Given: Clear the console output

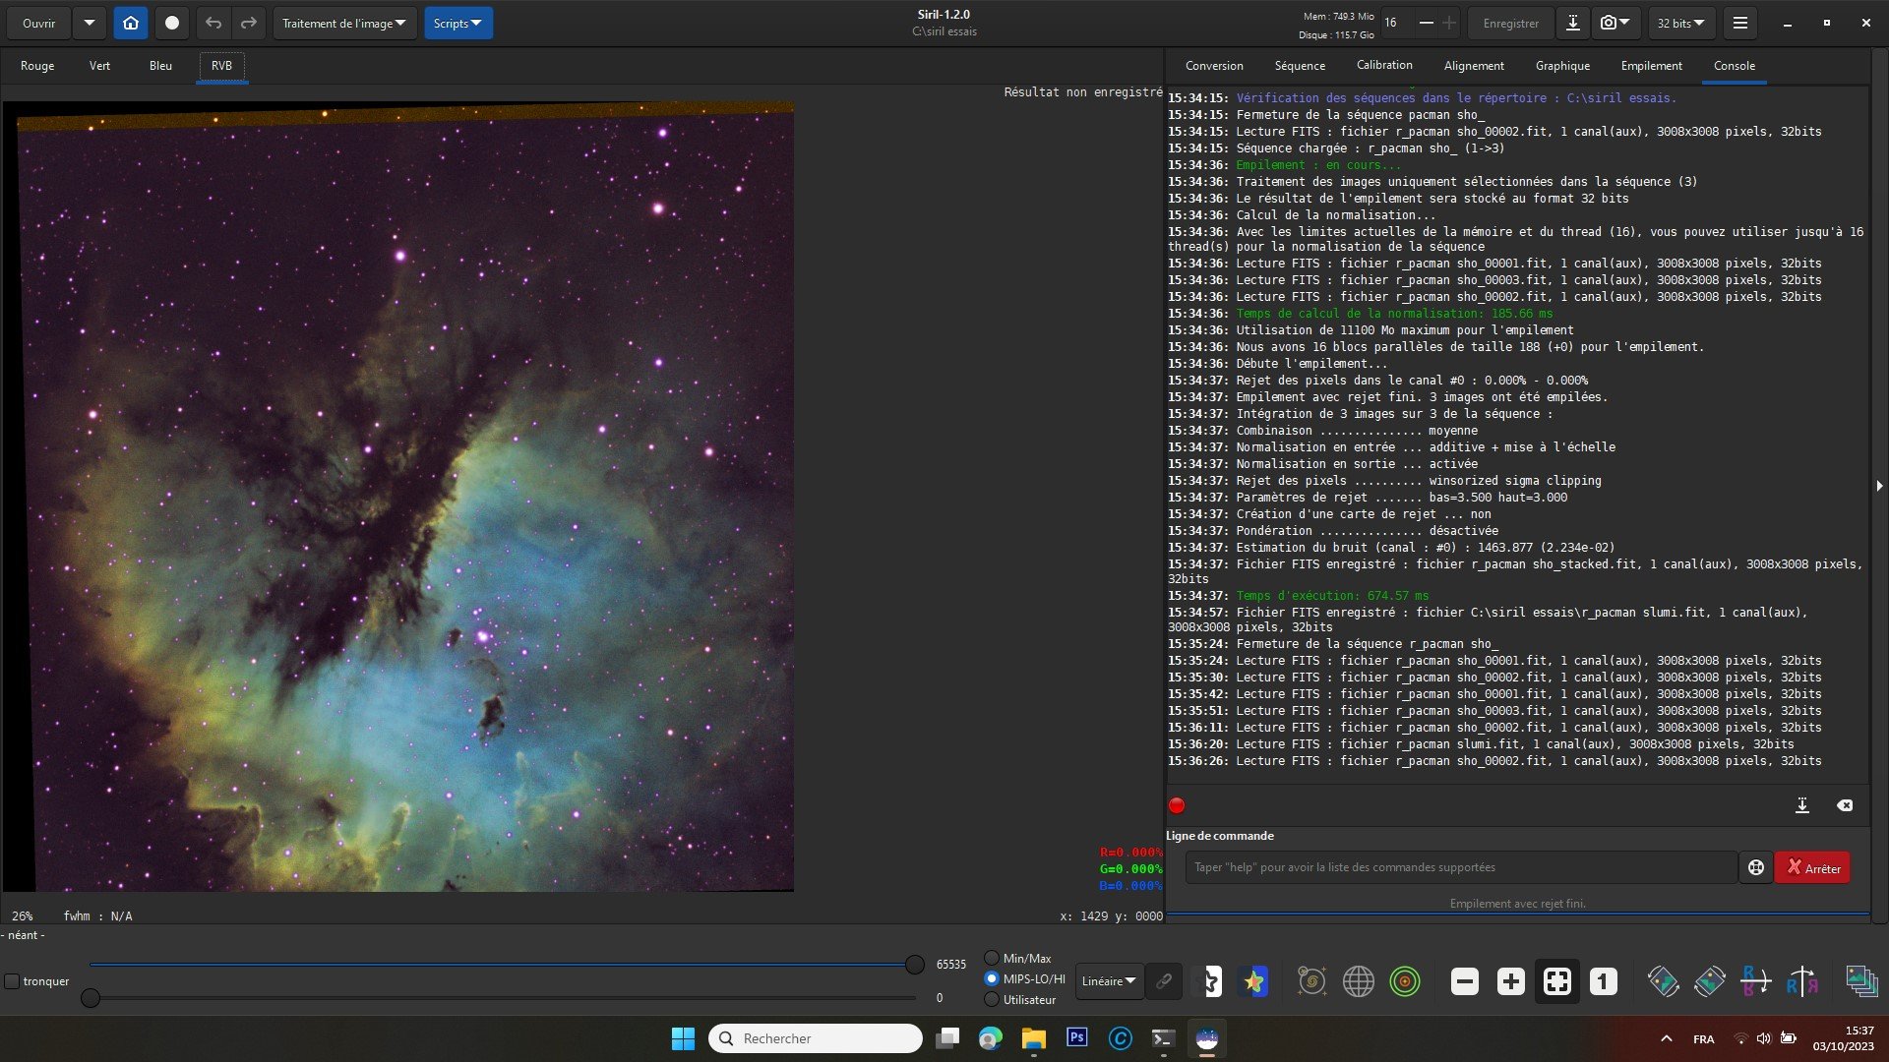Looking at the screenshot, I should click(1845, 805).
